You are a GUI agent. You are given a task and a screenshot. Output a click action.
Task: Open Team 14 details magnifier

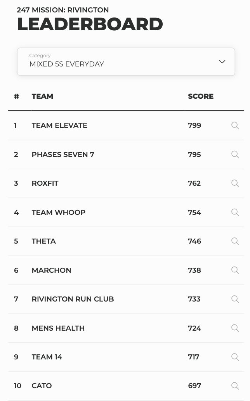(x=235, y=357)
